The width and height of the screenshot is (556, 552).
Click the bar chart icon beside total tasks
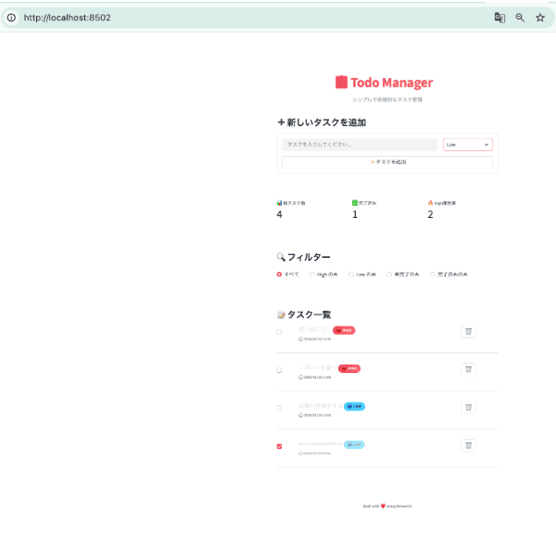point(280,203)
